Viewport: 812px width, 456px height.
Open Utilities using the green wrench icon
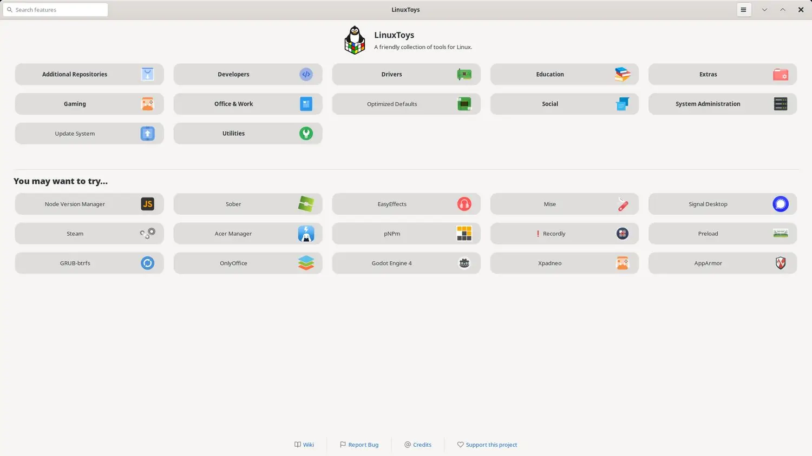pyautogui.click(x=306, y=134)
